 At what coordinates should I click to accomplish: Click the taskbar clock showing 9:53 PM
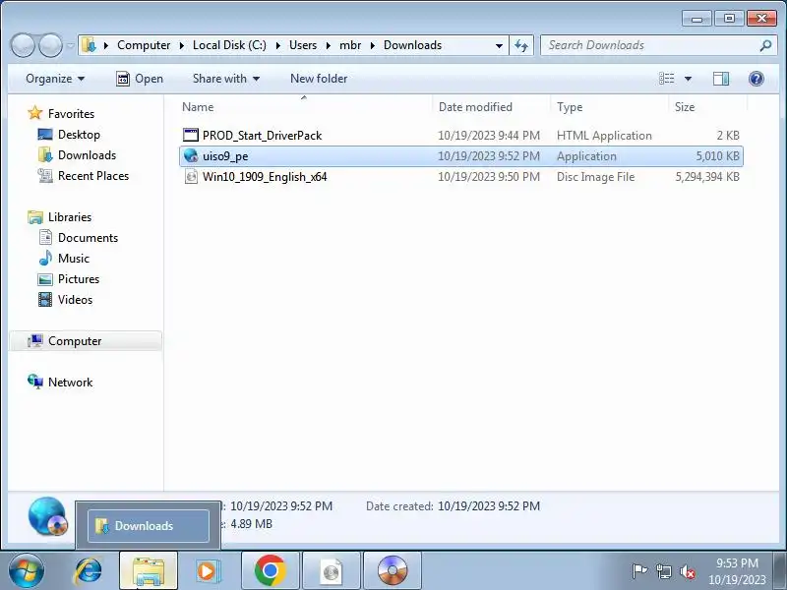click(x=737, y=571)
